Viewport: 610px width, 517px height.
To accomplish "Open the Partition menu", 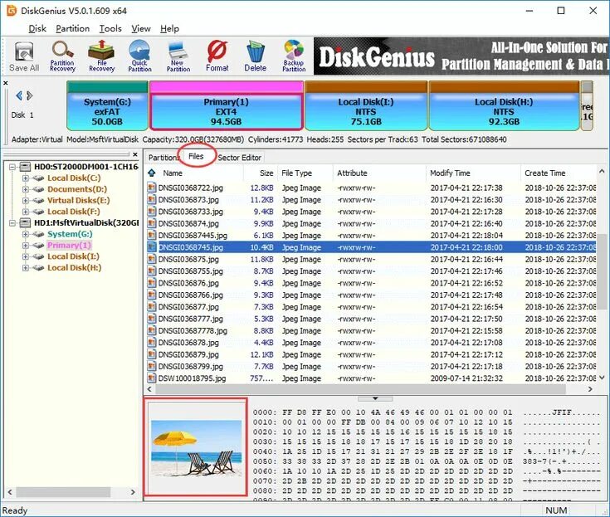I will click(x=73, y=29).
